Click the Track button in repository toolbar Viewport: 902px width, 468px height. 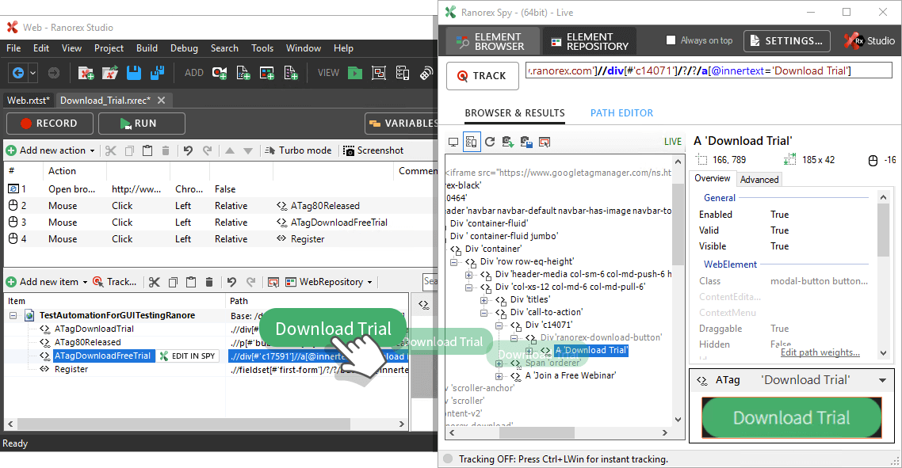coord(114,282)
